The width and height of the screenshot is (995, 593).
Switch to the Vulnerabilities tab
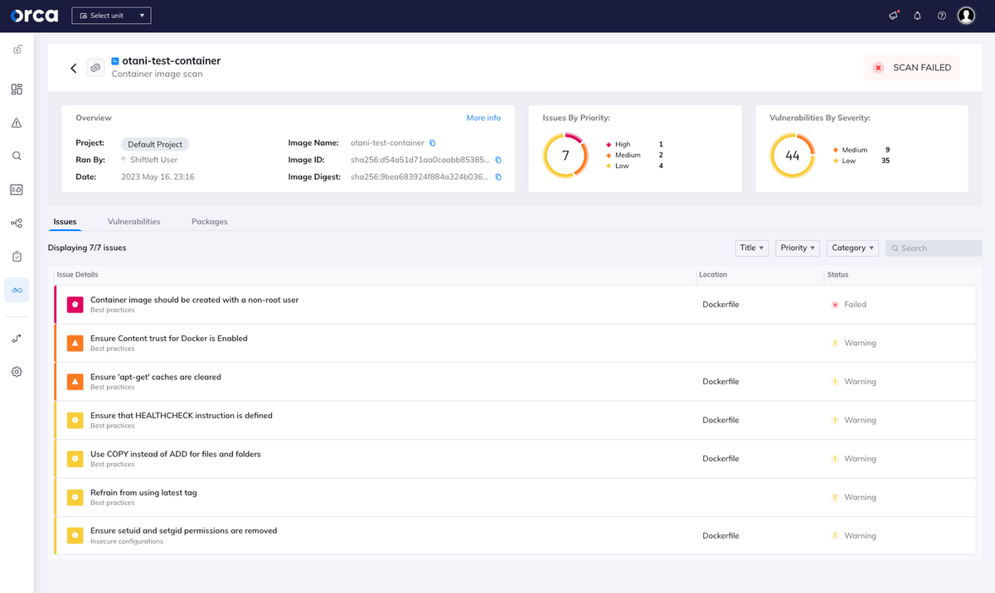click(134, 222)
